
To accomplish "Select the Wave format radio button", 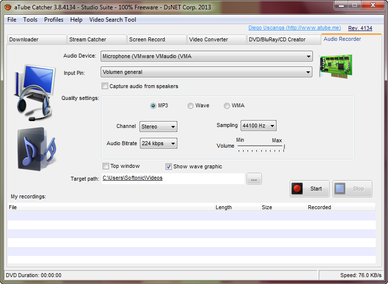I will pyautogui.click(x=190, y=106).
